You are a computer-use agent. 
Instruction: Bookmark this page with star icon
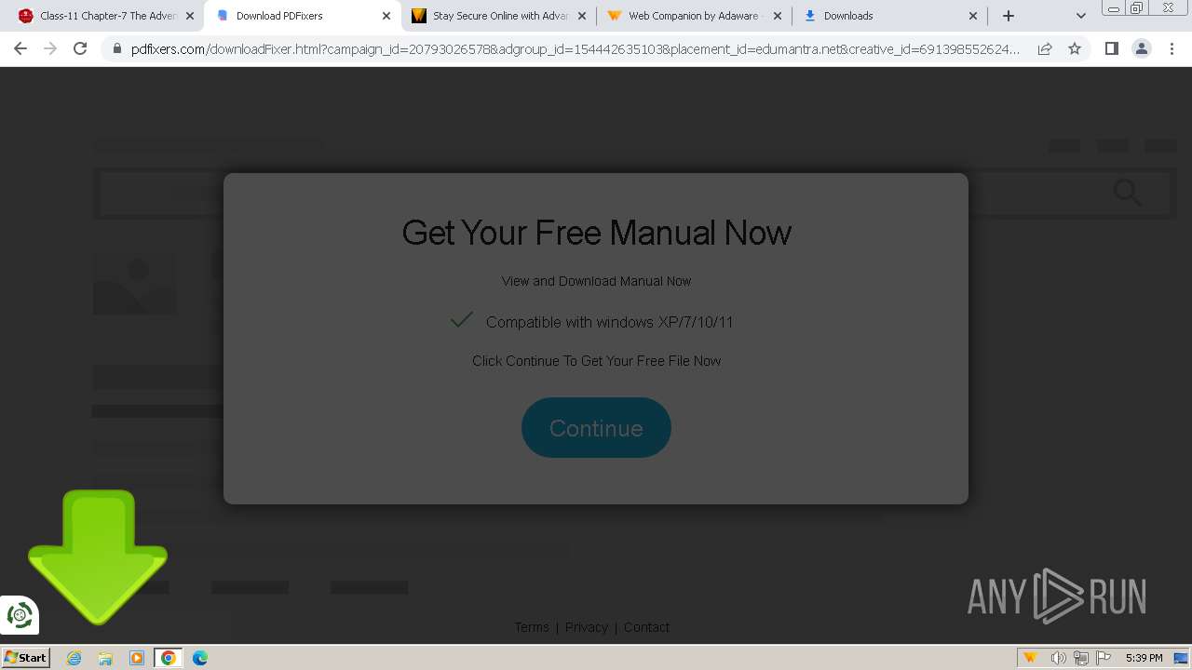(1075, 48)
